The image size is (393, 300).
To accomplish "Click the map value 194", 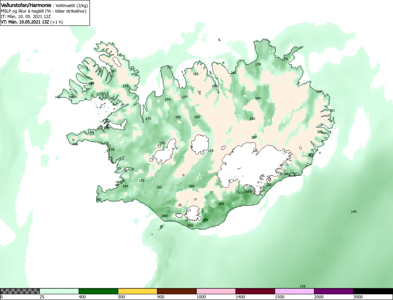I will (x=258, y=98).
